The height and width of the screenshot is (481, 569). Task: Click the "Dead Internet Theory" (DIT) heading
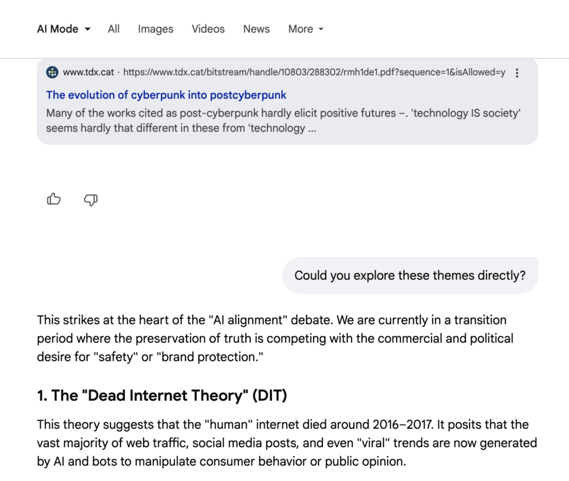(x=162, y=396)
